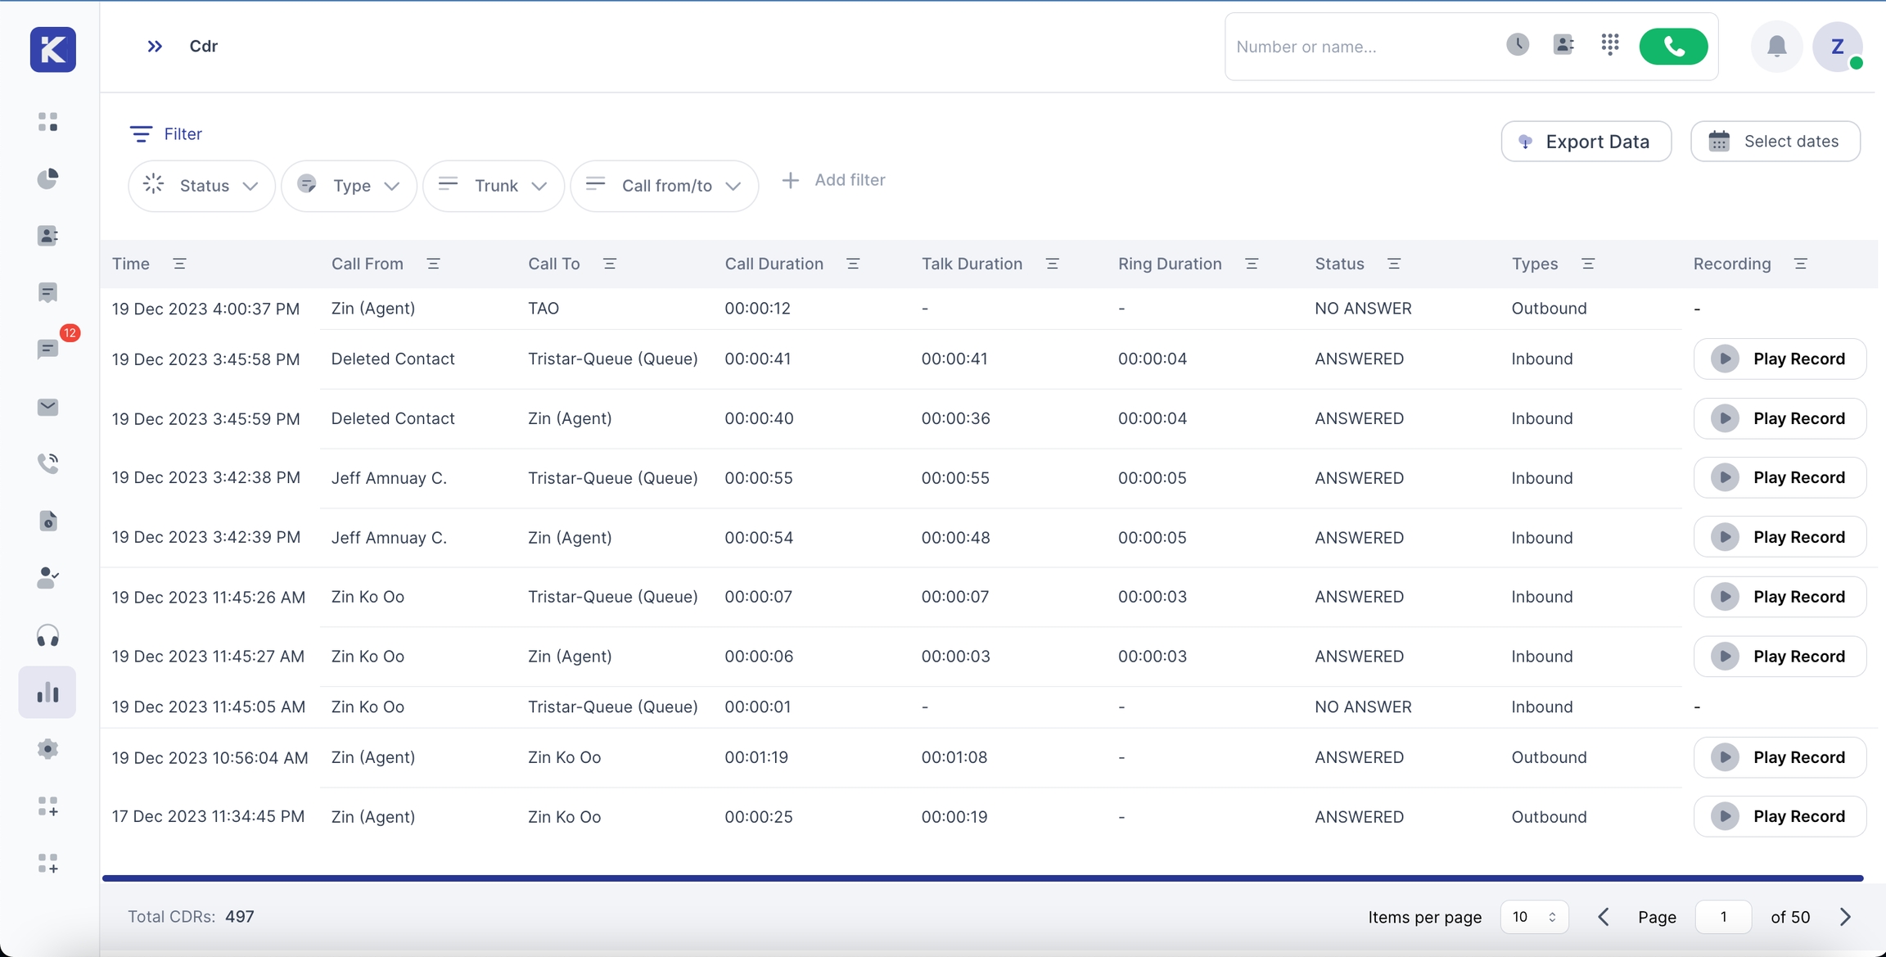The image size is (1886, 957).
Task: Open email envelope icon in sidebar
Action: click(47, 407)
